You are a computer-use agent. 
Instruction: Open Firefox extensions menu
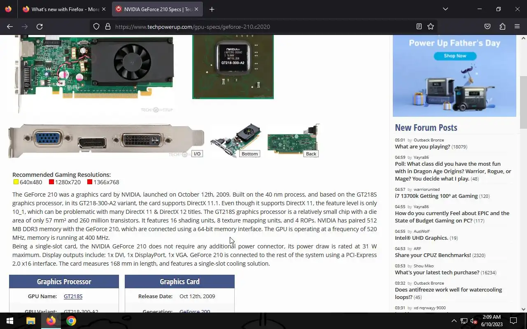pyautogui.click(x=502, y=26)
